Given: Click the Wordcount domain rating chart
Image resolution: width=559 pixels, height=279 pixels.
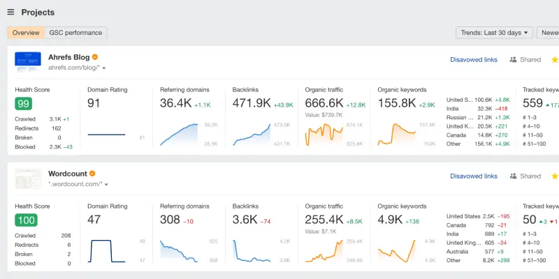Looking at the screenshot, I should point(106,251).
